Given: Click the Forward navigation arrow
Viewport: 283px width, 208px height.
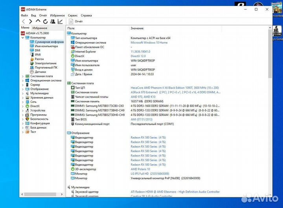Looking at the screenshot, I should coord(31,21).
